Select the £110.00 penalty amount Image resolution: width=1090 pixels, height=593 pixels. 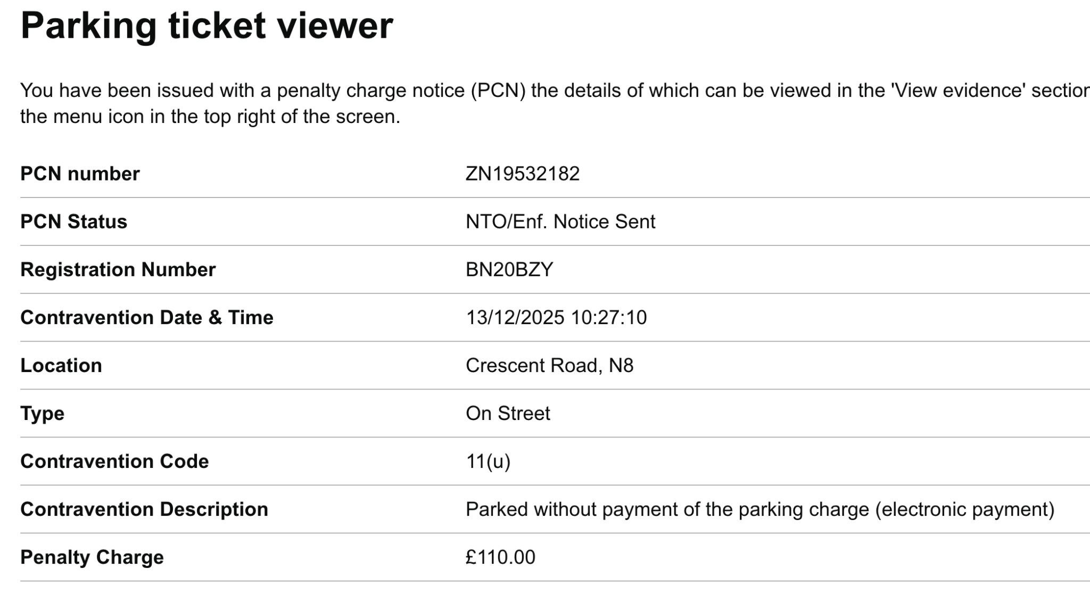(500, 557)
